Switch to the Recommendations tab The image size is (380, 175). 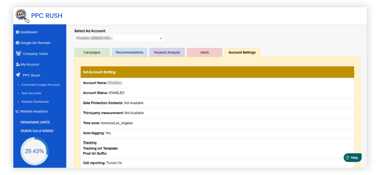point(130,52)
